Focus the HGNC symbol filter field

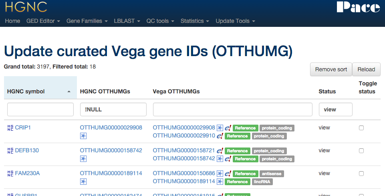40,109
